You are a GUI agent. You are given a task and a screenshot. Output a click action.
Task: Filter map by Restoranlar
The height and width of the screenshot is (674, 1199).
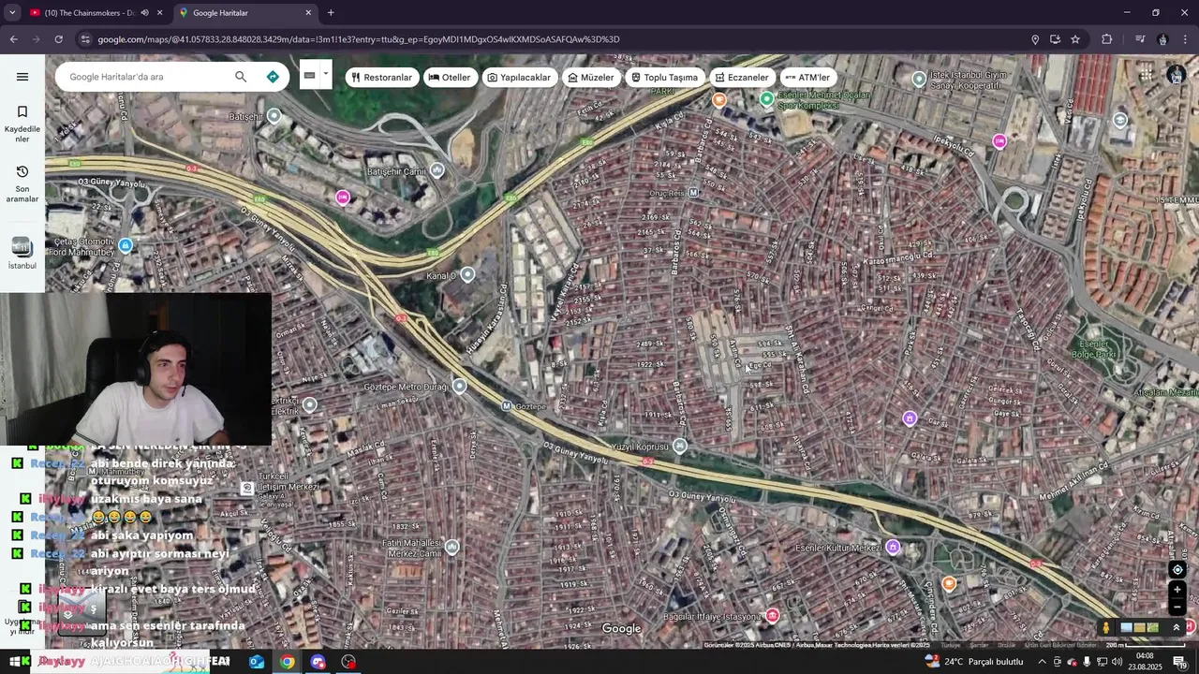[381, 78]
